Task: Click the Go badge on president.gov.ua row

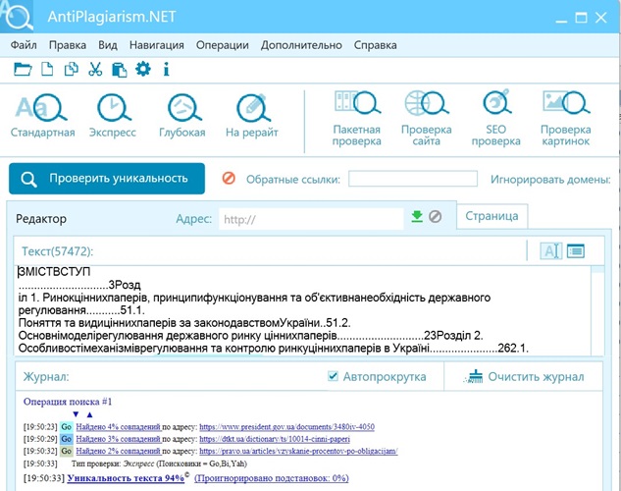Action: [x=66, y=427]
